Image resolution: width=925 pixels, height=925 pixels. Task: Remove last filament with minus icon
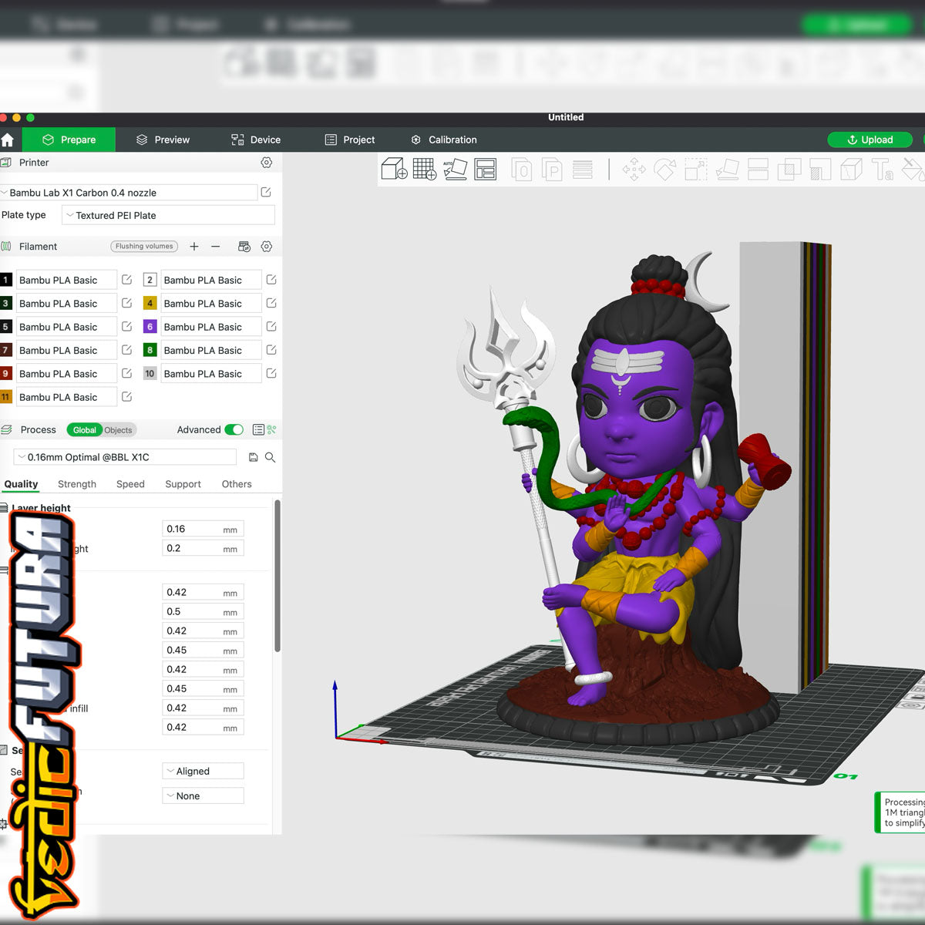216,247
